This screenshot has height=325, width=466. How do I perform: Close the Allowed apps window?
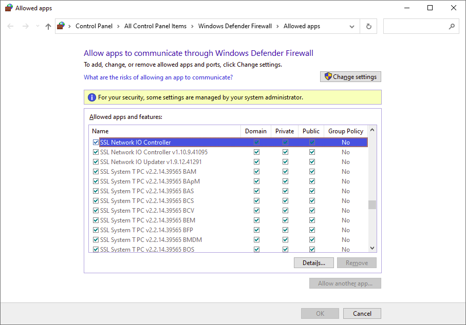tap(454, 8)
